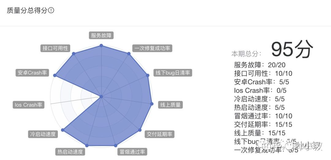Click the Ios Crash率 0/5 score line
The image size is (331, 160).
(260, 90)
